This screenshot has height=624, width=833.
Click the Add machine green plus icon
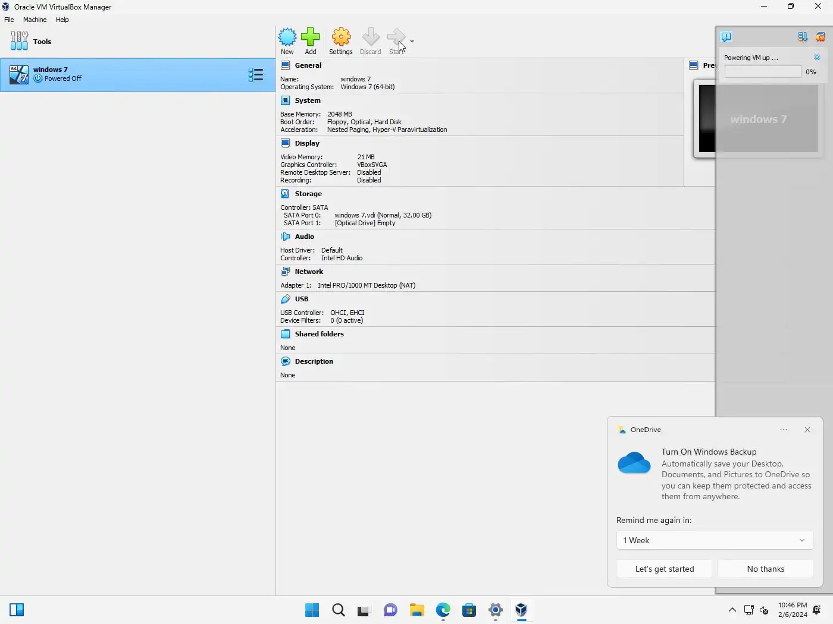[311, 37]
